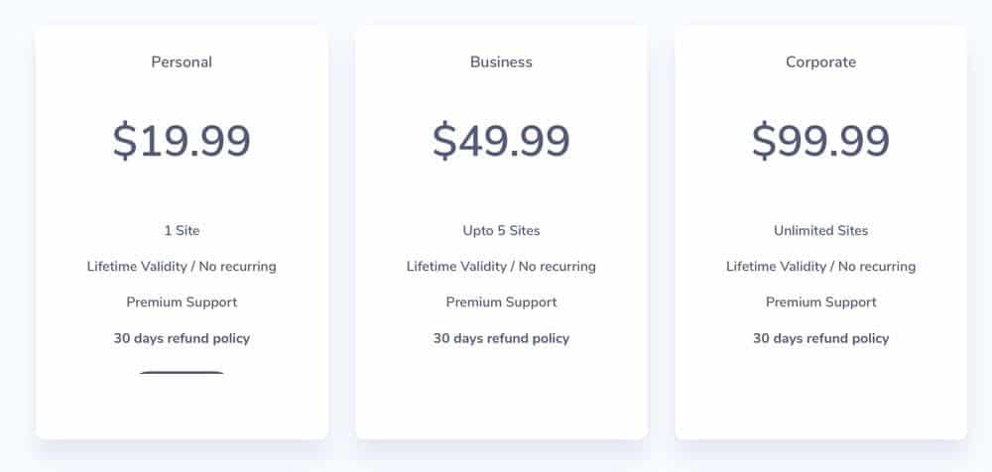
Task: Click the partially visible button in Personal card
Action: [182, 373]
